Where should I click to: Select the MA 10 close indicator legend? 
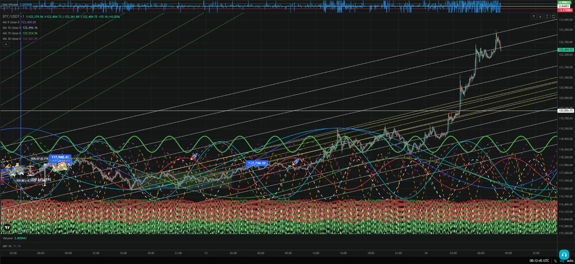(11, 28)
